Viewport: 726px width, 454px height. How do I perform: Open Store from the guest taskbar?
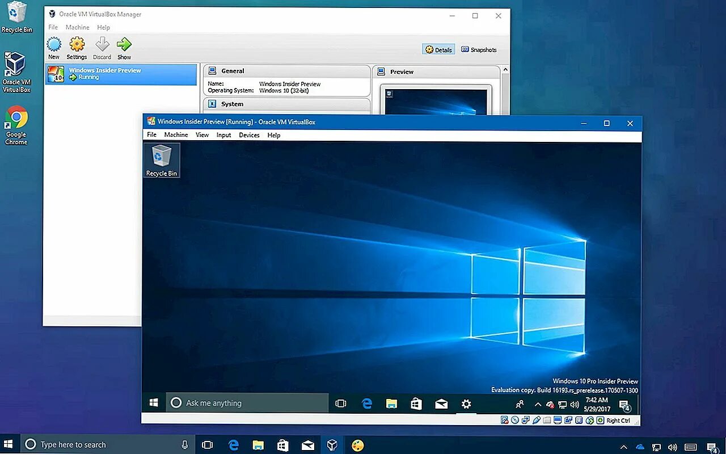tap(416, 403)
